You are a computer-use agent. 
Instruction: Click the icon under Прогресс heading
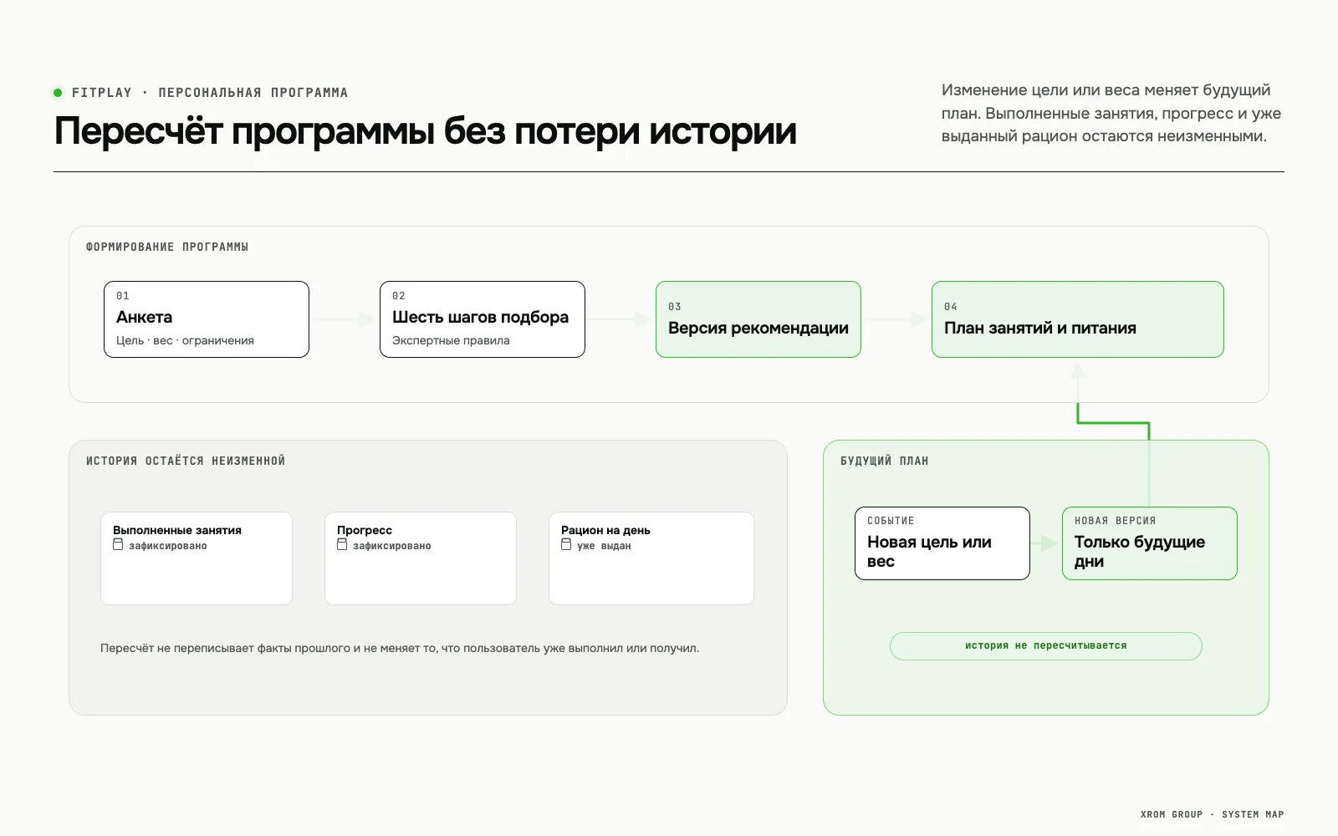click(x=342, y=544)
